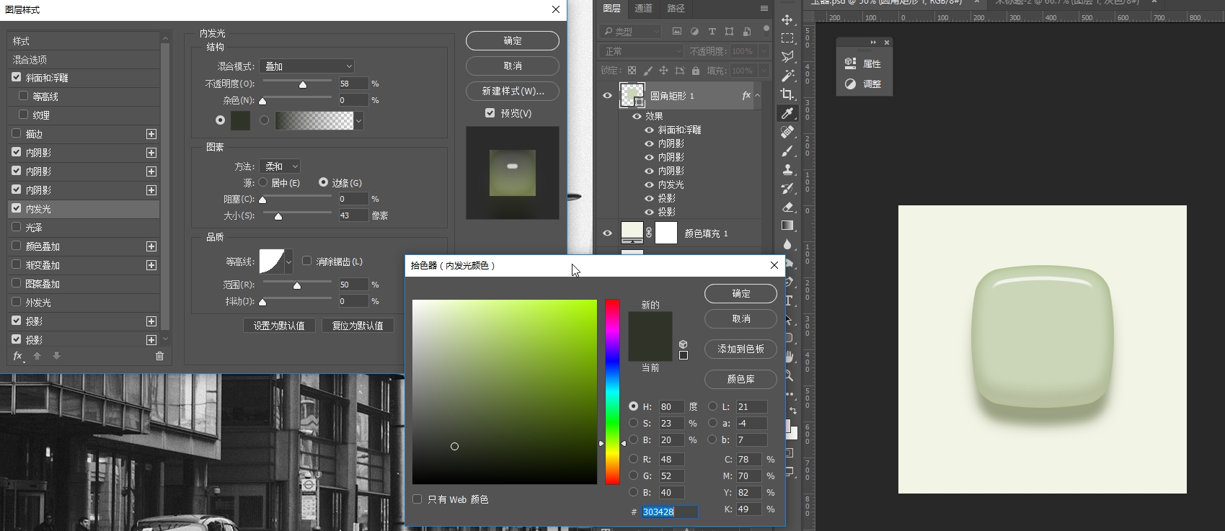Open the 混合模式 blend mode dropdown
The width and height of the screenshot is (1225, 531).
point(307,66)
